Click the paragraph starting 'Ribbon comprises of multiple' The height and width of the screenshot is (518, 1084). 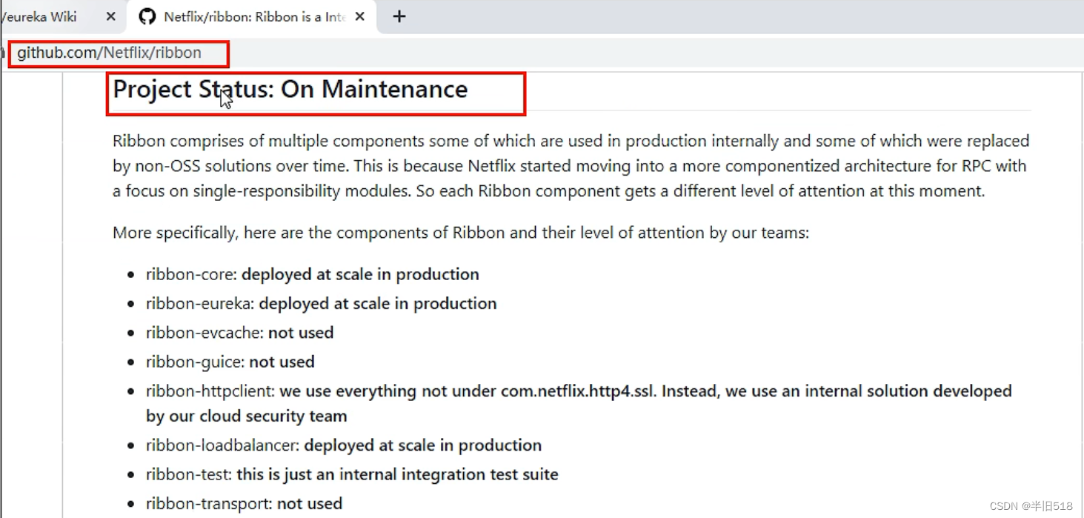coord(571,166)
